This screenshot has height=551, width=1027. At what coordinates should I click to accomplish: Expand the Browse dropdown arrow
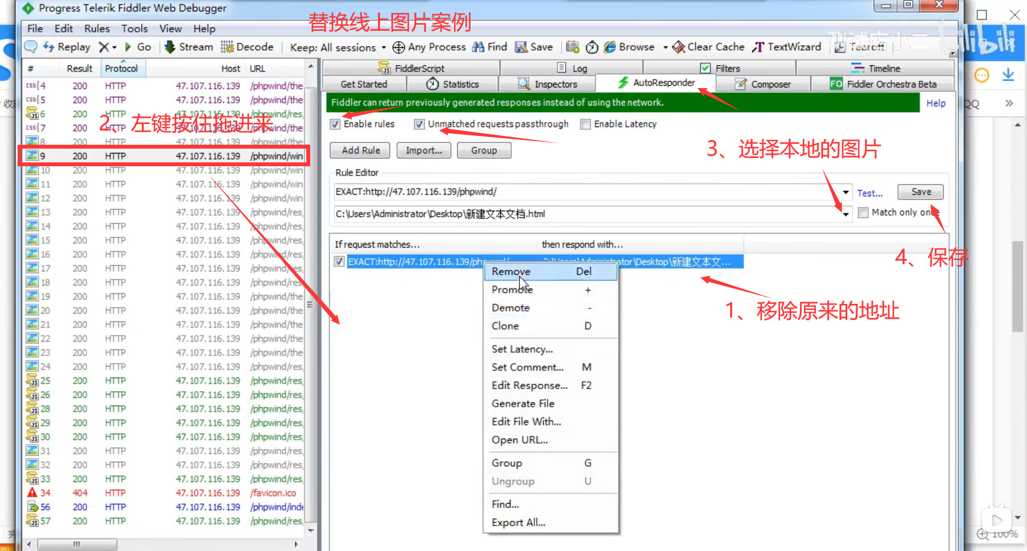pyautogui.click(x=665, y=47)
